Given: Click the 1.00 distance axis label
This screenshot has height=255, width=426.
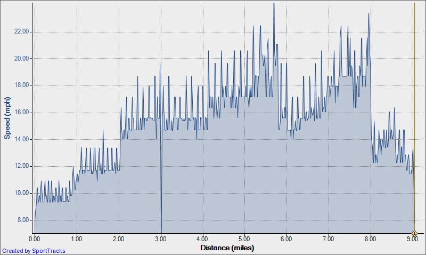Looking at the screenshot, I should (x=77, y=239).
